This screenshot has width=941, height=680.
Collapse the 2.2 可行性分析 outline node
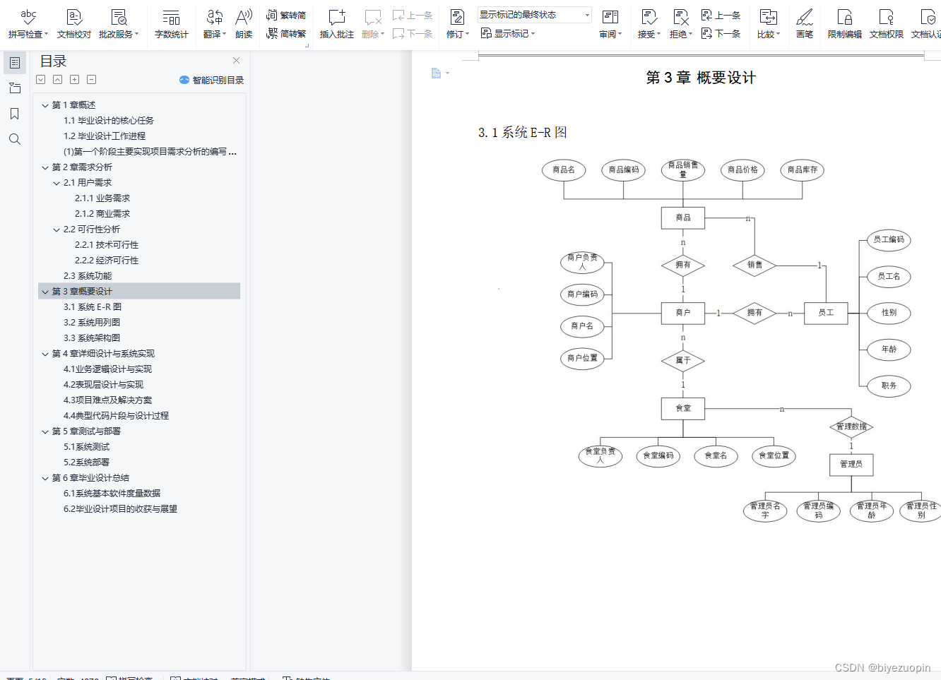point(57,229)
